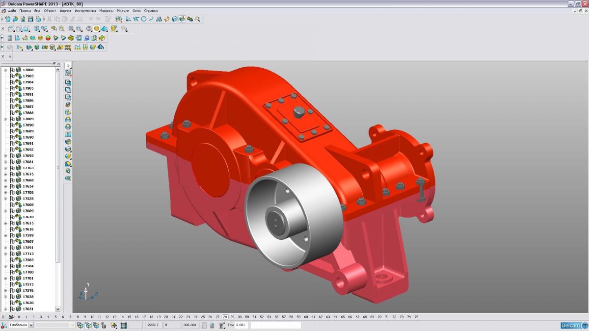
Task: Click the third Boolean intersect icon
Action: 68,97
